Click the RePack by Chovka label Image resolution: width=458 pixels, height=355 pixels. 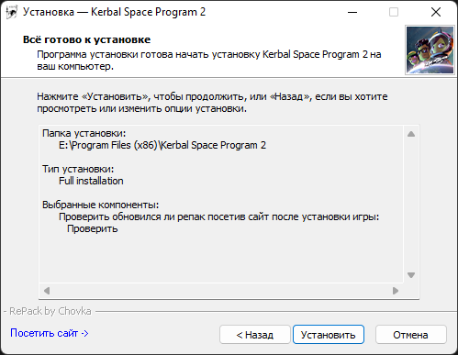50,311
